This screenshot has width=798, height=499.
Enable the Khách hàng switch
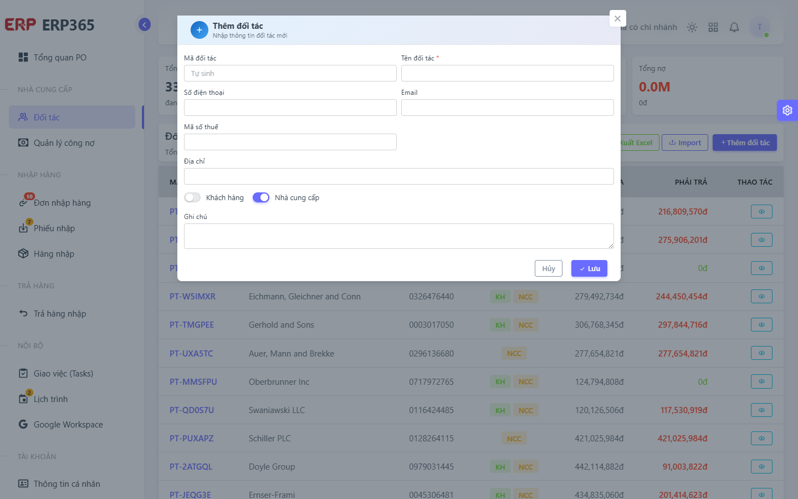click(x=192, y=197)
